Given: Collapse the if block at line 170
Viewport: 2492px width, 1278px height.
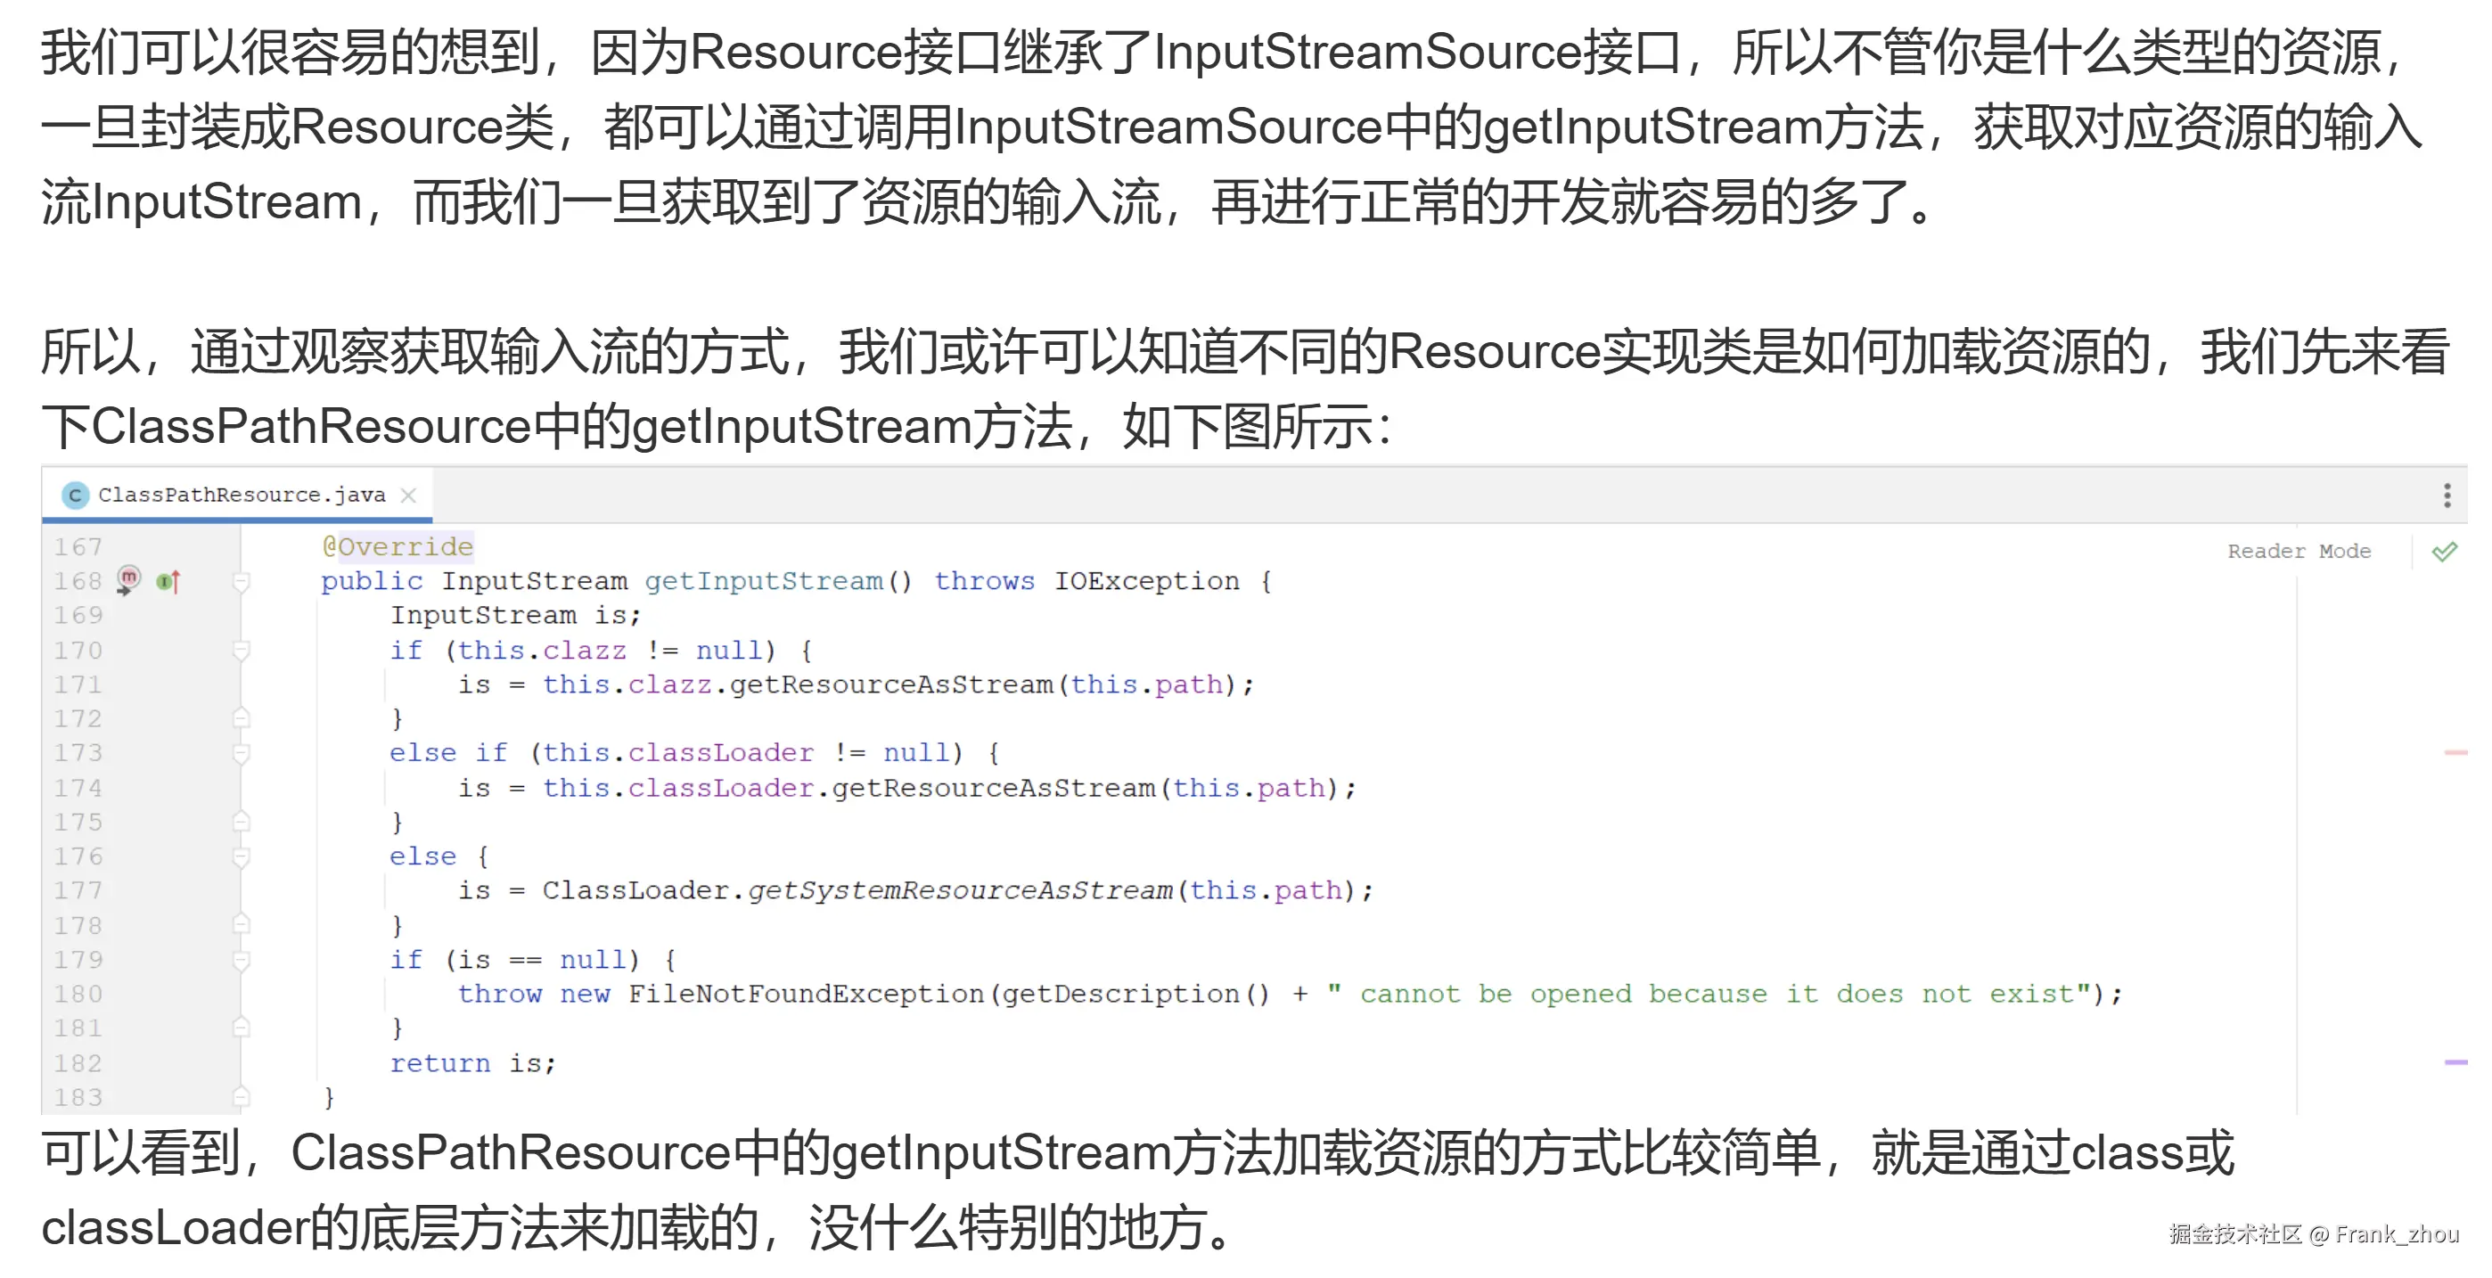Looking at the screenshot, I should [242, 650].
